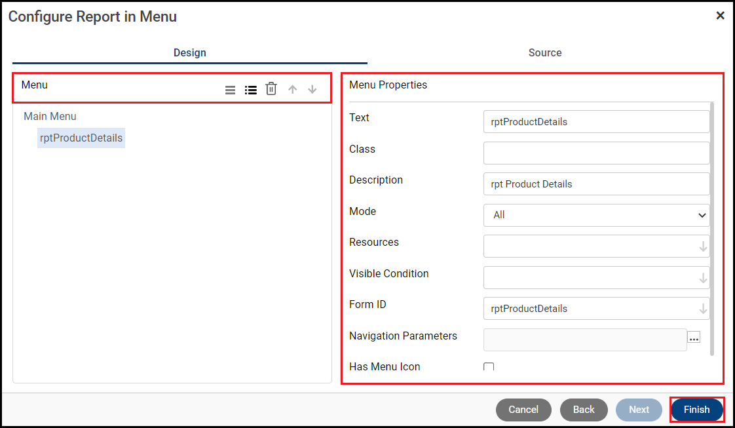Select rptProductDetails in the menu tree
The width and height of the screenshot is (735, 428).
81,138
